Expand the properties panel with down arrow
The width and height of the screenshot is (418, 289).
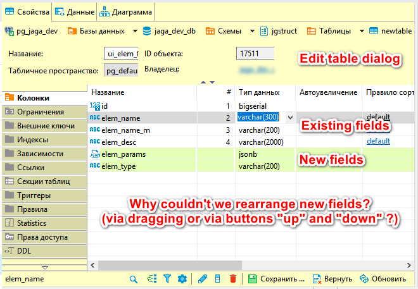(x=212, y=82)
